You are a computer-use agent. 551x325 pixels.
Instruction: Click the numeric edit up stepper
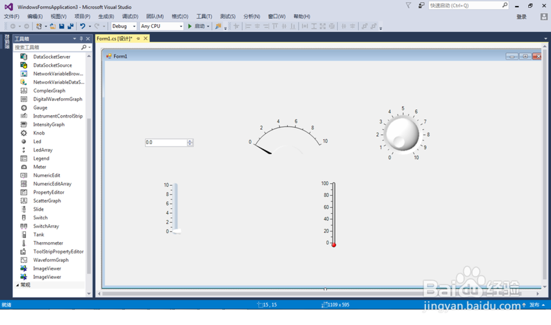pyautogui.click(x=190, y=141)
